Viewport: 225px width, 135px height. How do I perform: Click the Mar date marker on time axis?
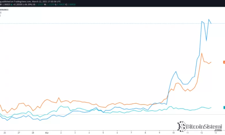(47, 133)
